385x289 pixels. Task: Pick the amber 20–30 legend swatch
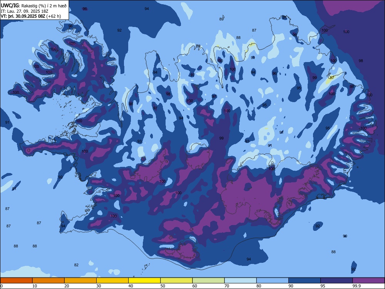[x=80, y=281]
